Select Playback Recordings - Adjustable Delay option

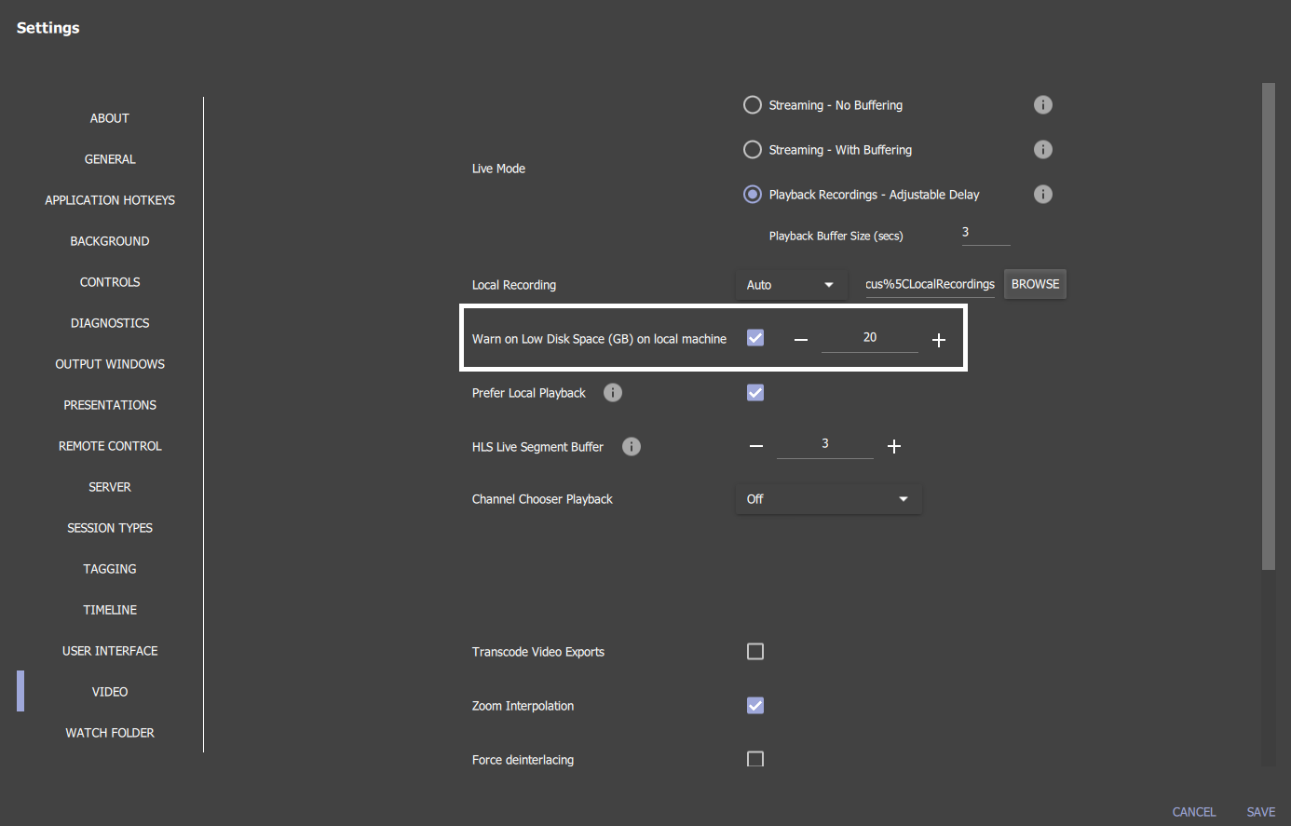pos(753,195)
